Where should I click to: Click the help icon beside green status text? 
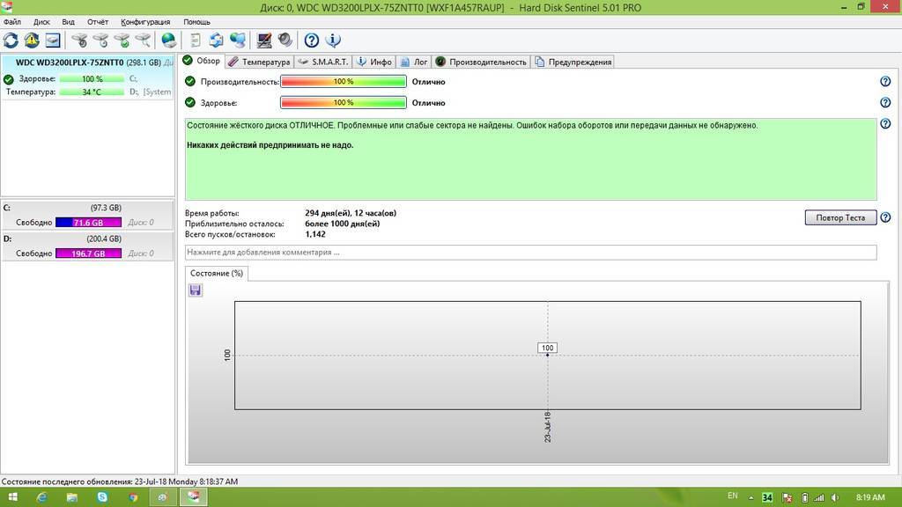pyautogui.click(x=885, y=123)
